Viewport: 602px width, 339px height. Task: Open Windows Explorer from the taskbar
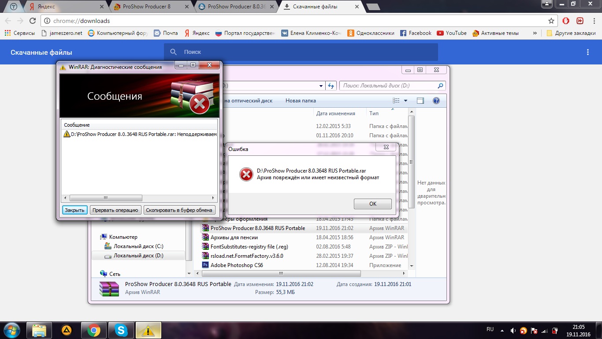tap(39, 330)
